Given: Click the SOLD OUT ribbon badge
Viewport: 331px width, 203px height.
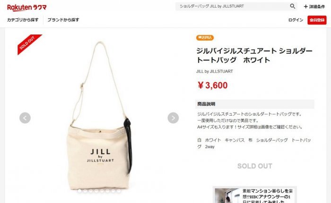Looking at the screenshot, I should pos(28,43).
